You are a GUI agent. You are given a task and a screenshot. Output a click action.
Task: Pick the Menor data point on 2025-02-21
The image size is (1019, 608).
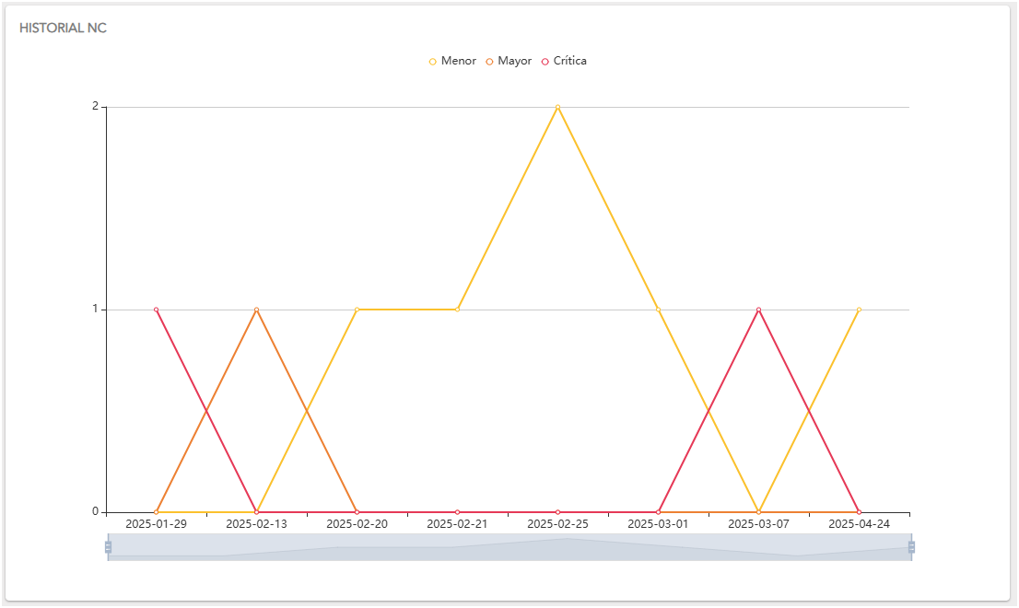pyautogui.click(x=457, y=310)
